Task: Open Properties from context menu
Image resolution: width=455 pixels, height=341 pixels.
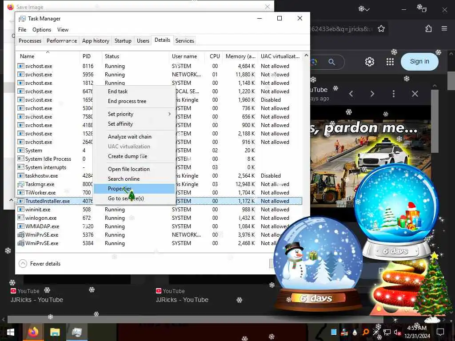Action: click(134, 189)
